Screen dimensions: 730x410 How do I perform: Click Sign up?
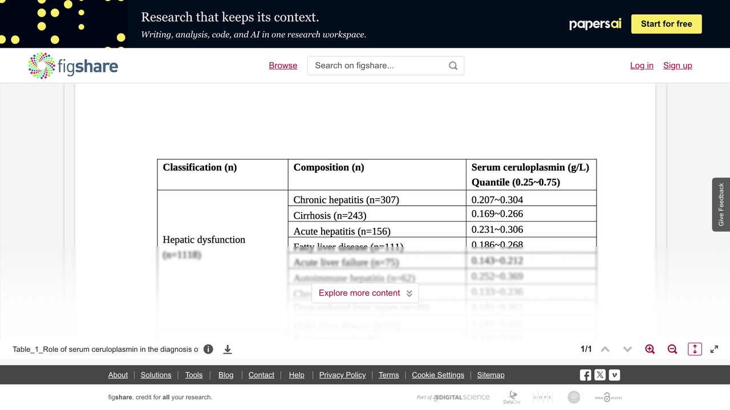click(678, 65)
